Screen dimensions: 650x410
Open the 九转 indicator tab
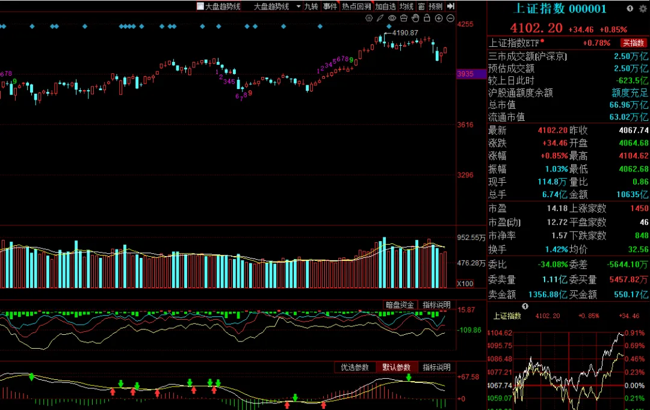[311, 6]
